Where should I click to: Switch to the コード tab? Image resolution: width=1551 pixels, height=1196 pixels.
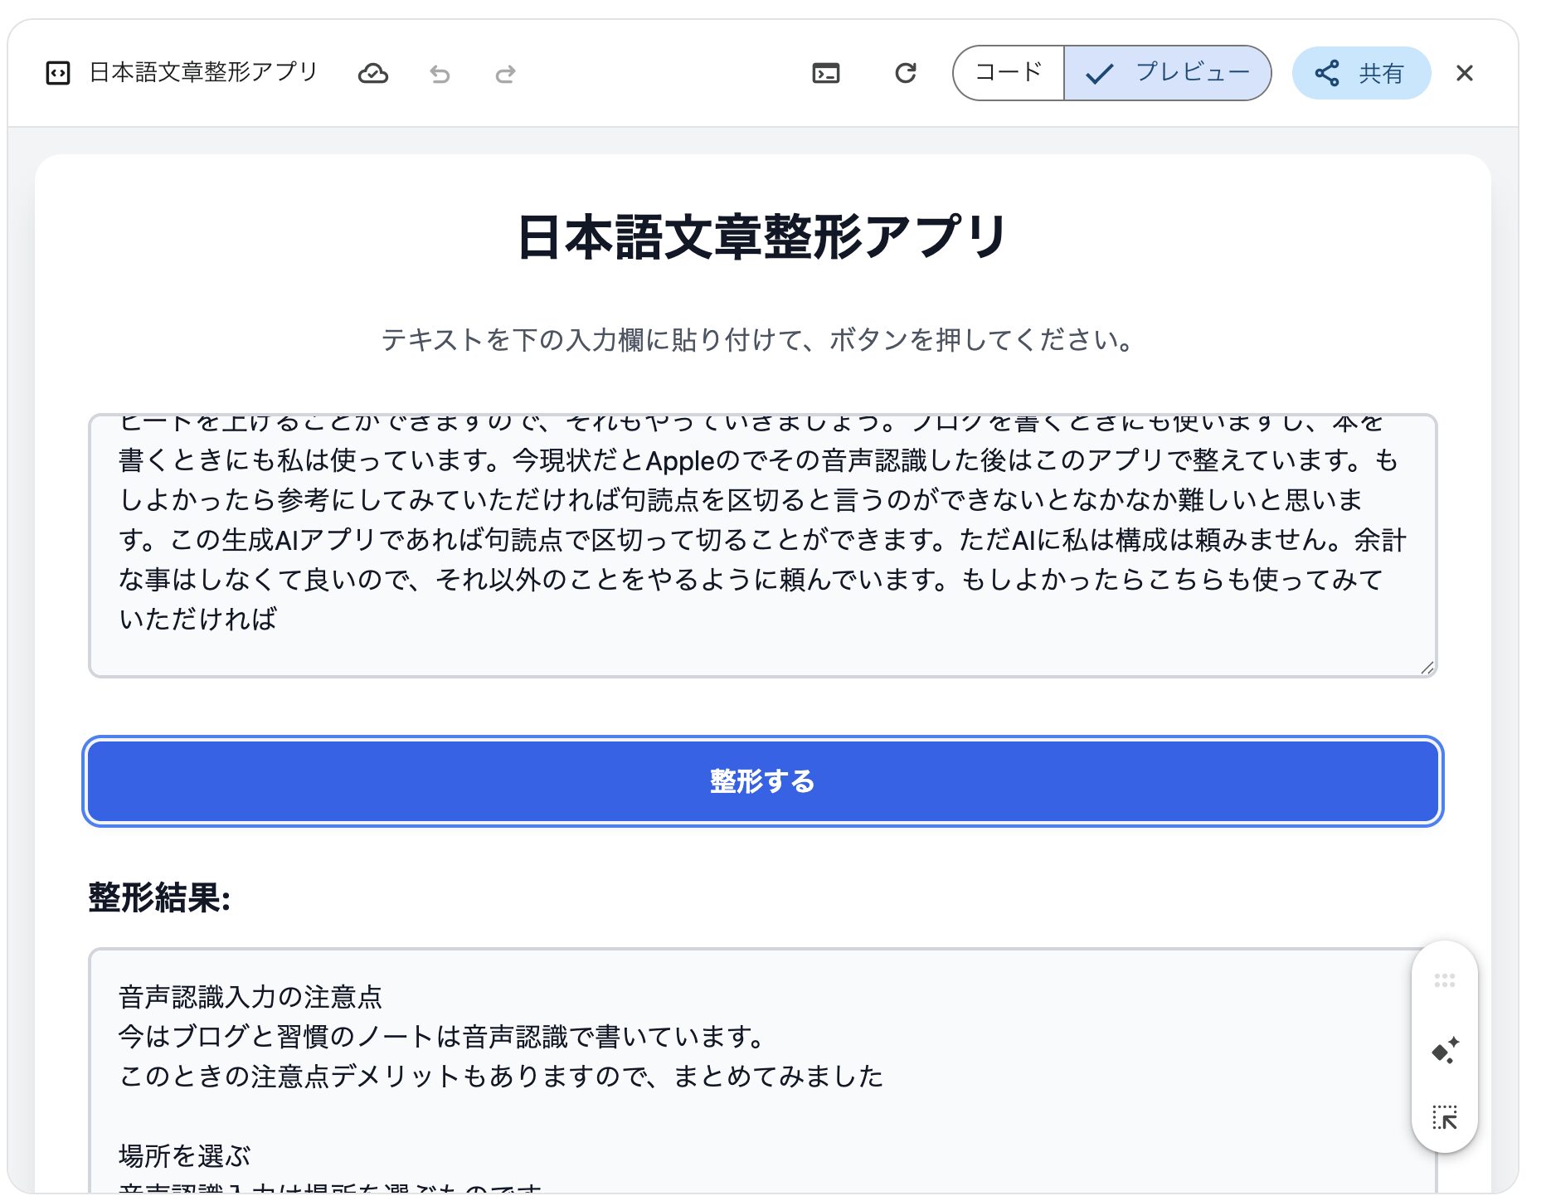tap(1009, 73)
